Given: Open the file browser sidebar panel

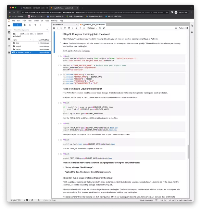Looking at the screenshot, I should [9, 26].
